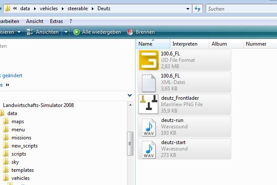
Task: Select the deutz_Frontlader PNG thumbnail
Action: click(148, 104)
